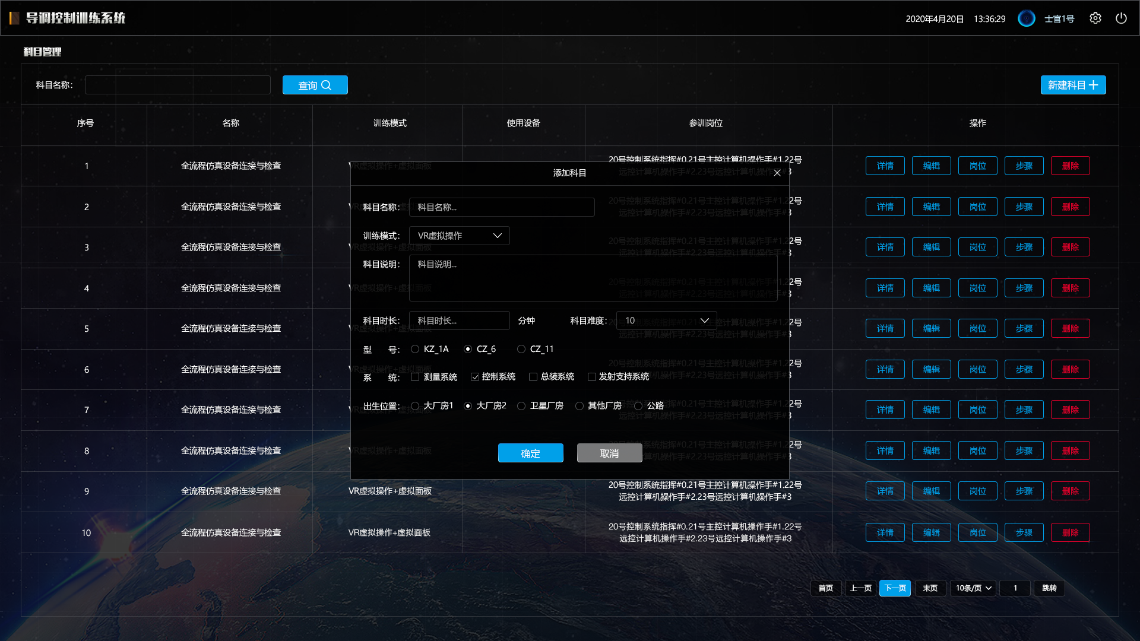Viewport: 1140px width, 641px height.
Task: Click the 确定 button in dialog
Action: 530,453
